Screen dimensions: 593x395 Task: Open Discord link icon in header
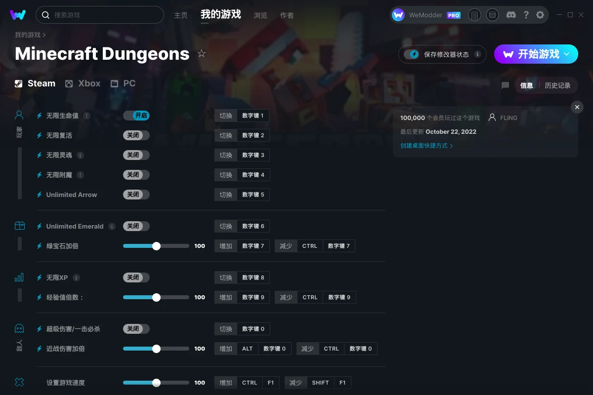(511, 15)
